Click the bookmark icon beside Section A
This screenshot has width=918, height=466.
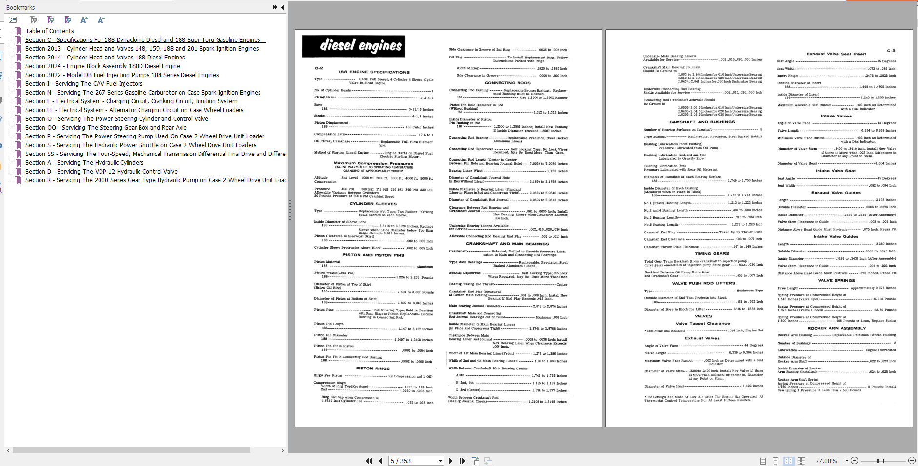pyautogui.click(x=19, y=162)
